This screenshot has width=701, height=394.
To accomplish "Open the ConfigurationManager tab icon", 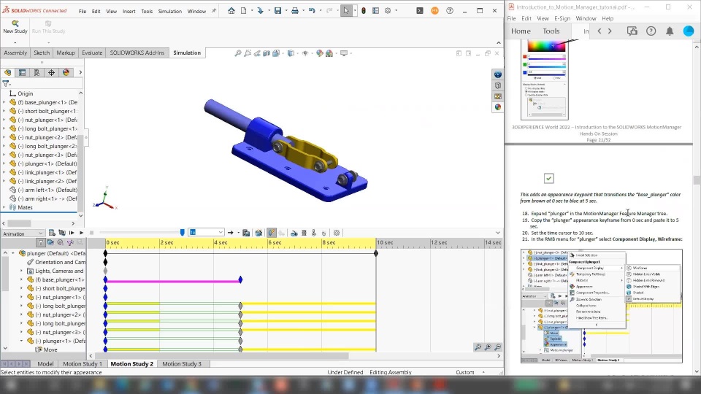I will [x=37, y=72].
